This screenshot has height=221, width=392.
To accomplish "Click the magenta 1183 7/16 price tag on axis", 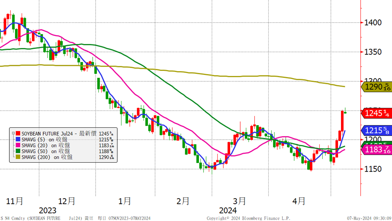I will click(377, 150).
